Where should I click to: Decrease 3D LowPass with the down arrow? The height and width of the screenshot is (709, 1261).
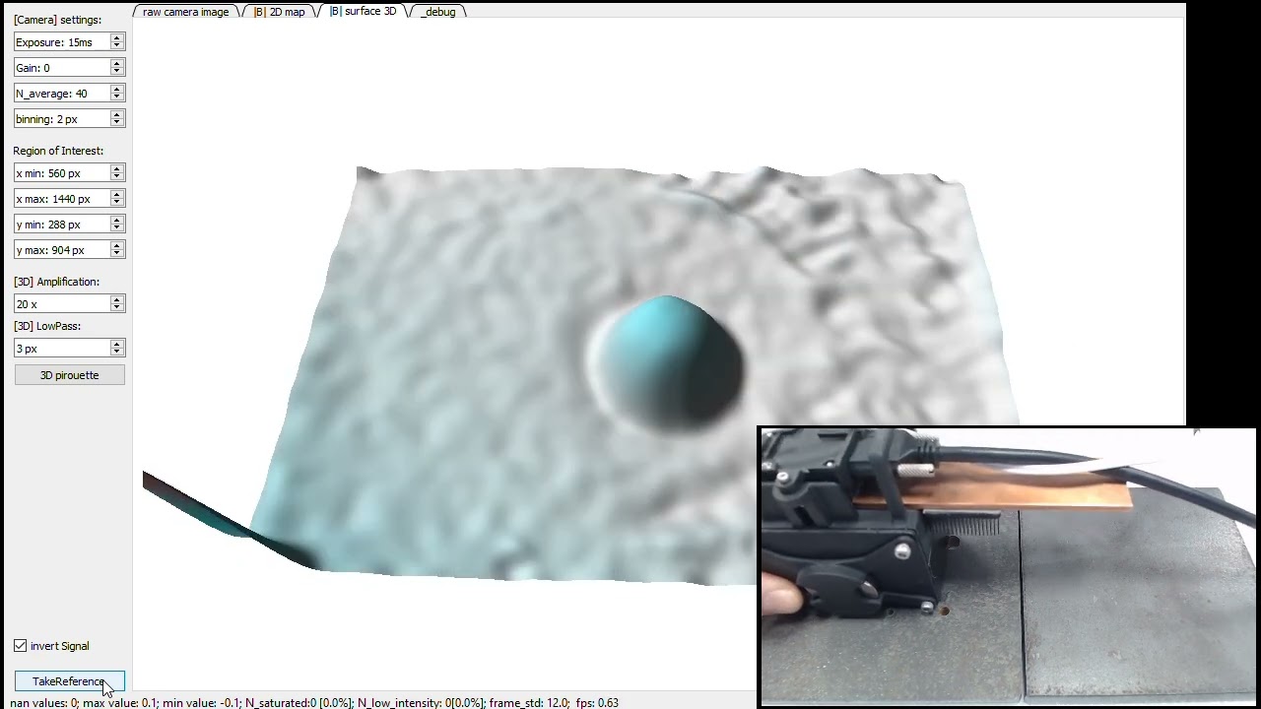117,353
